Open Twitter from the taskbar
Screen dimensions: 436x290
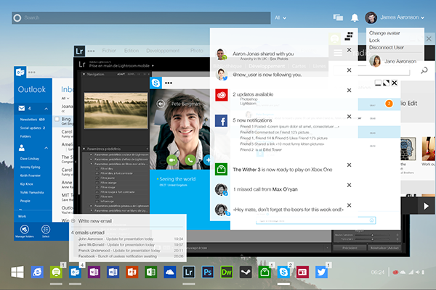[321, 272]
